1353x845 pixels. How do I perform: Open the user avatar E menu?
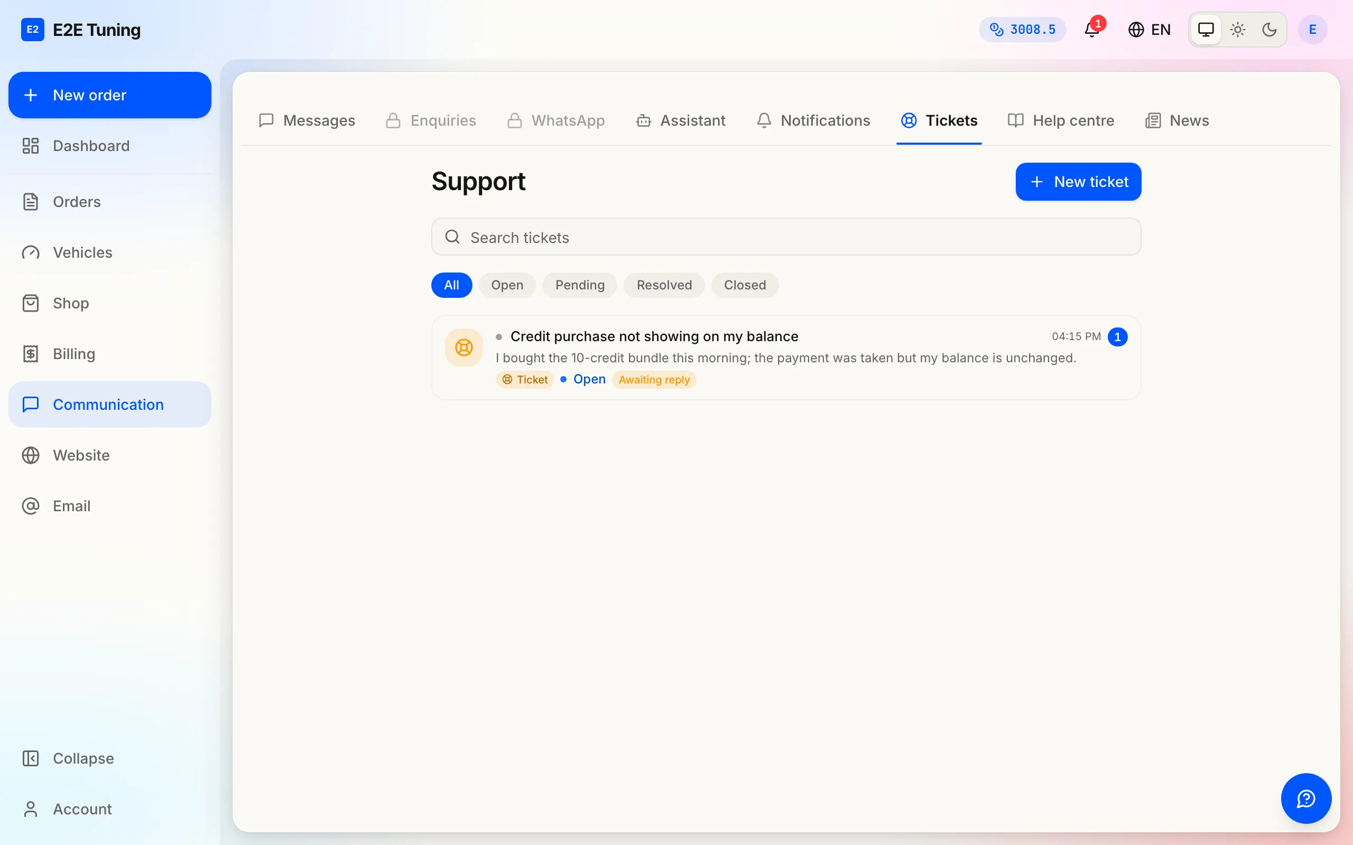(1312, 29)
